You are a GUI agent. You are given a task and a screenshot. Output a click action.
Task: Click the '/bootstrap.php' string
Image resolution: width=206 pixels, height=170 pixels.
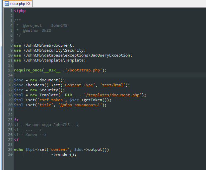(85, 70)
